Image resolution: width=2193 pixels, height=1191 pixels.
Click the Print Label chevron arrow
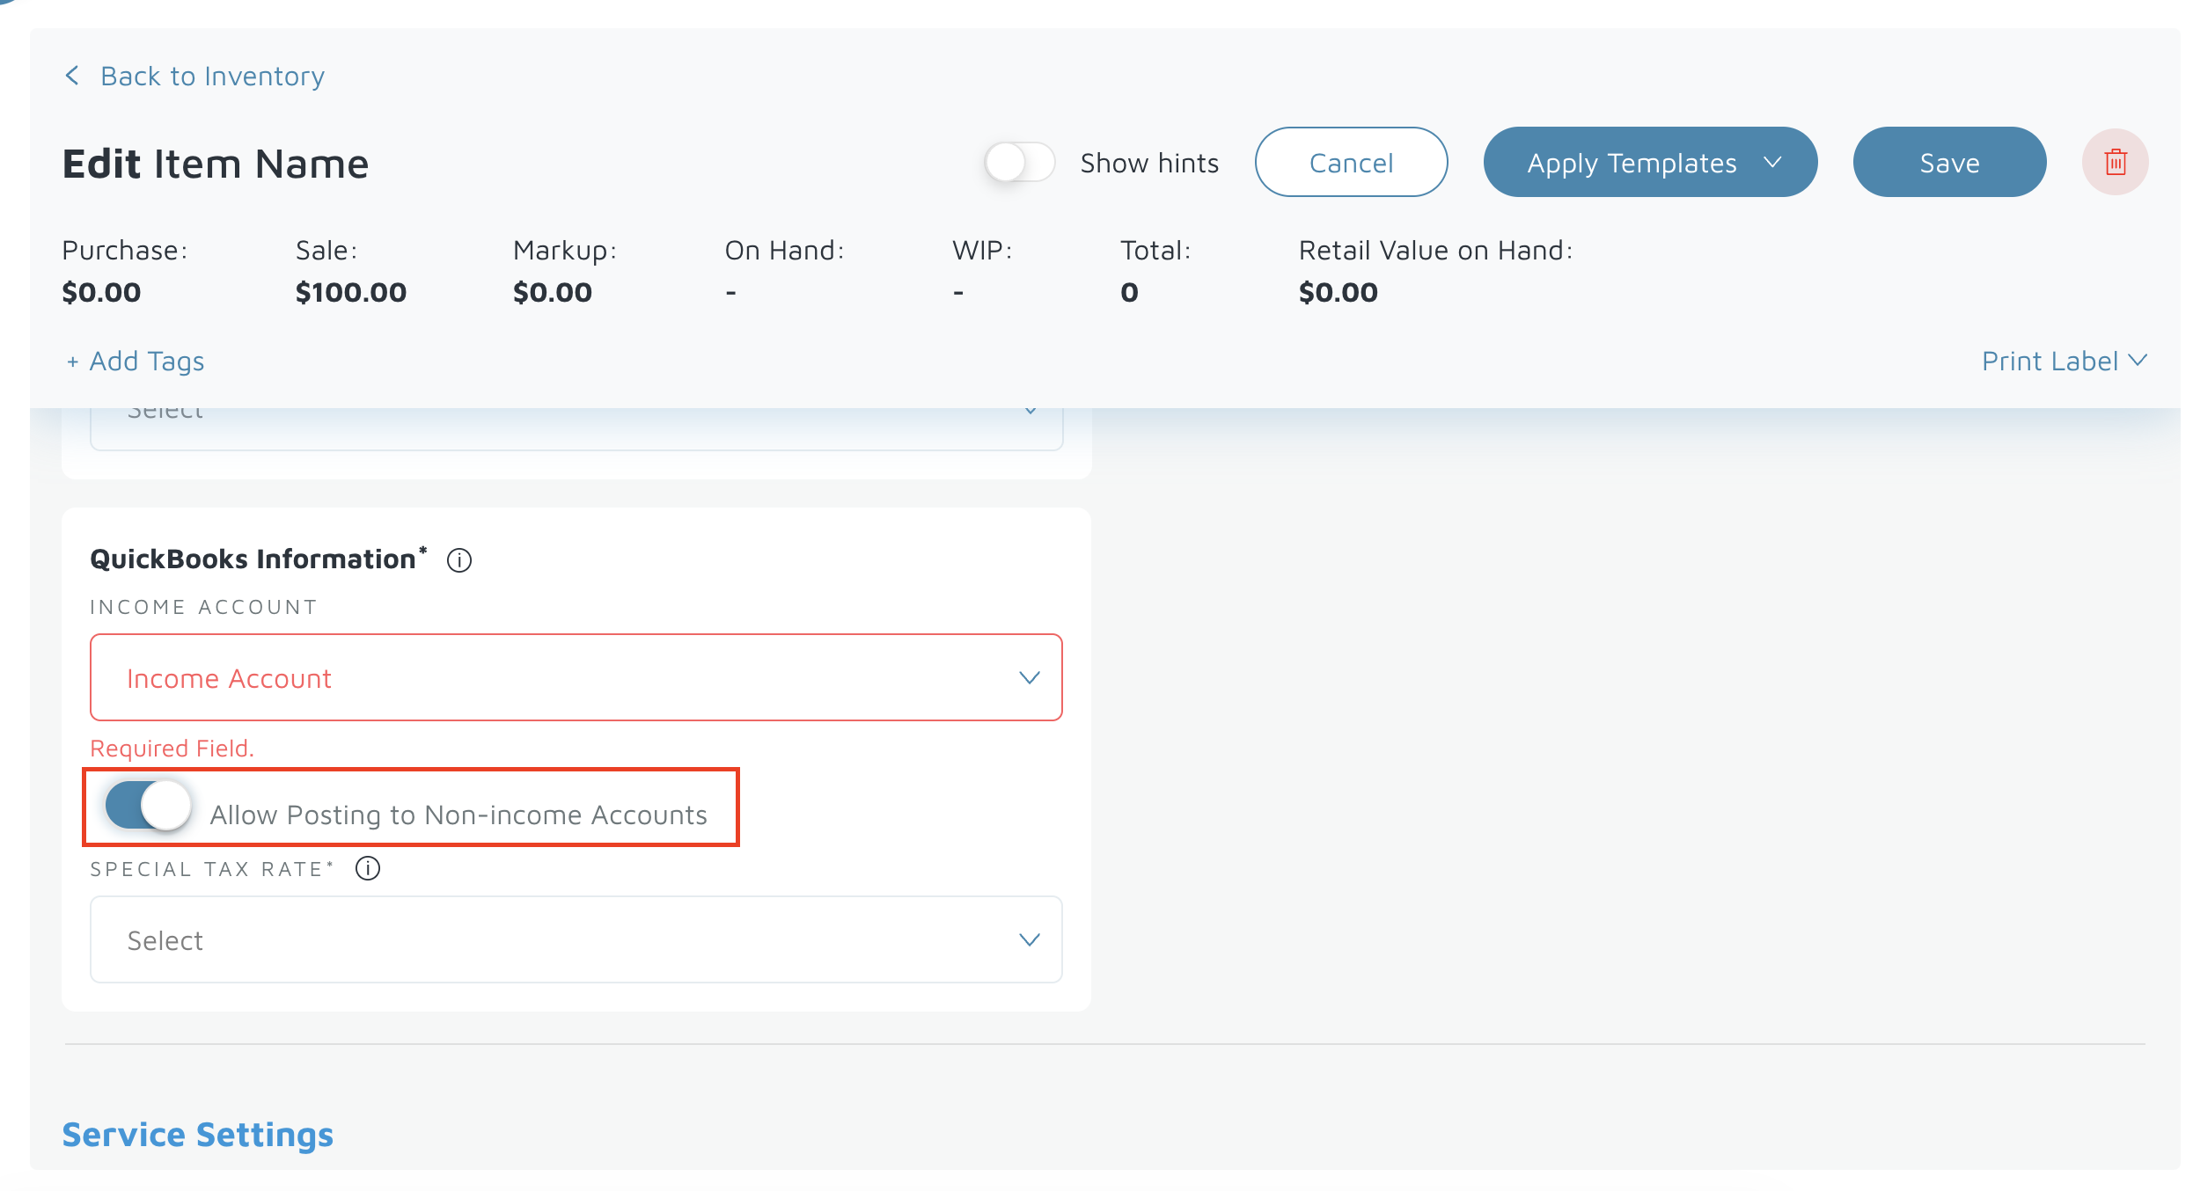[2138, 361]
